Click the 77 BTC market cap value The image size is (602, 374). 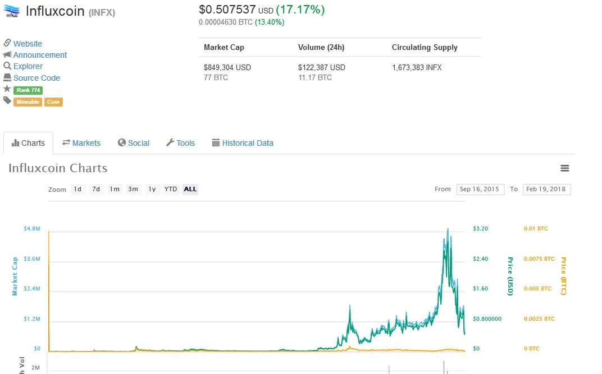(x=216, y=77)
